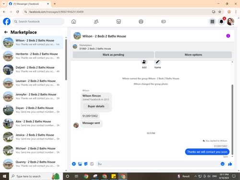Select the Messenger | Facebook tab

click(29, 4)
